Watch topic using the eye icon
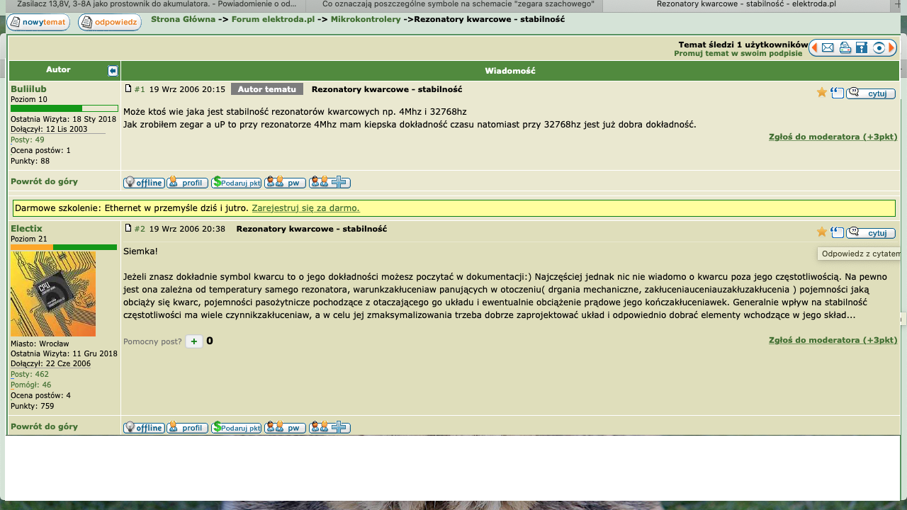 (879, 47)
